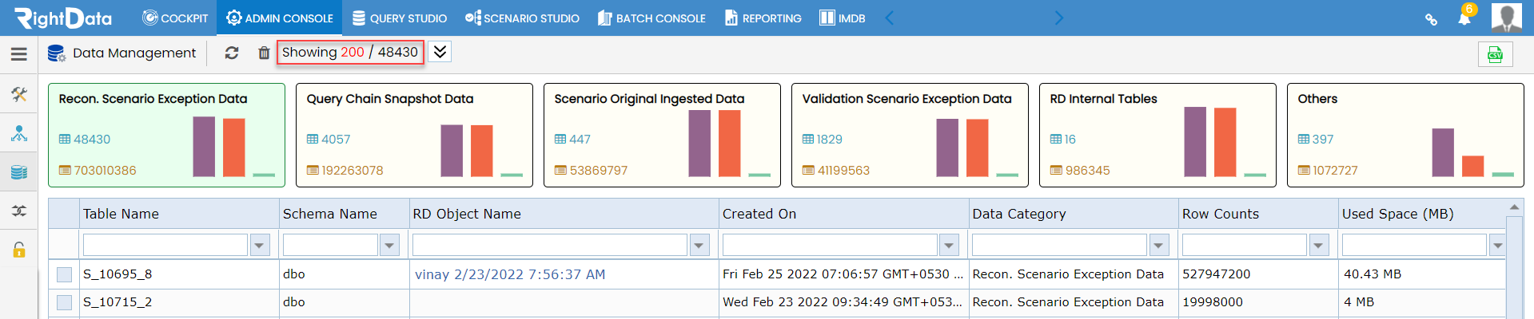
Task: Click into the RD Object Name filter field
Action: pyautogui.click(x=550, y=245)
